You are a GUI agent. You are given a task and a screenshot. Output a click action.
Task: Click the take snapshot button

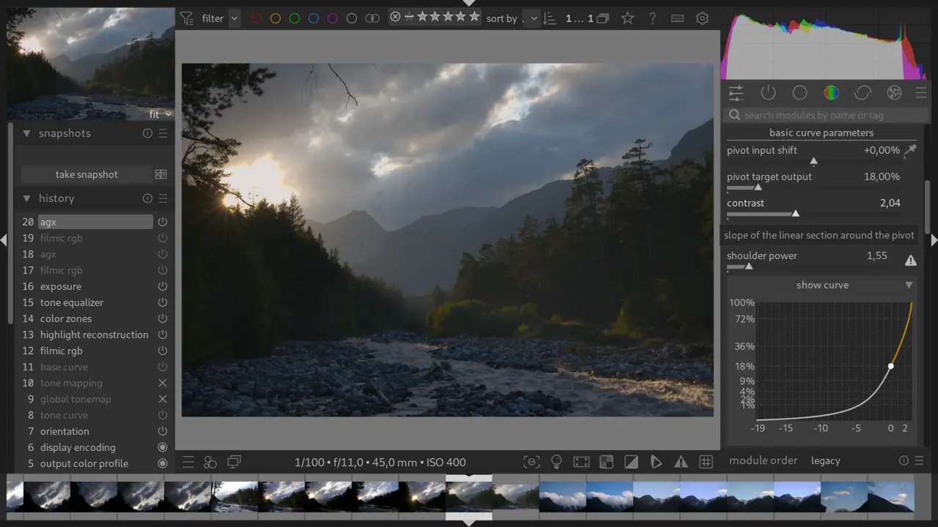tap(86, 174)
